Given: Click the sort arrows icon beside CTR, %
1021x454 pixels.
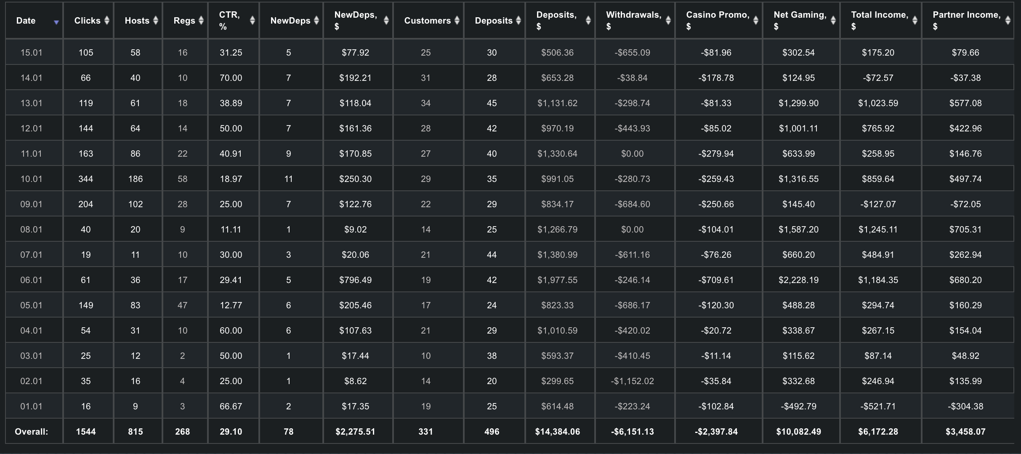Looking at the screenshot, I should pos(253,20).
